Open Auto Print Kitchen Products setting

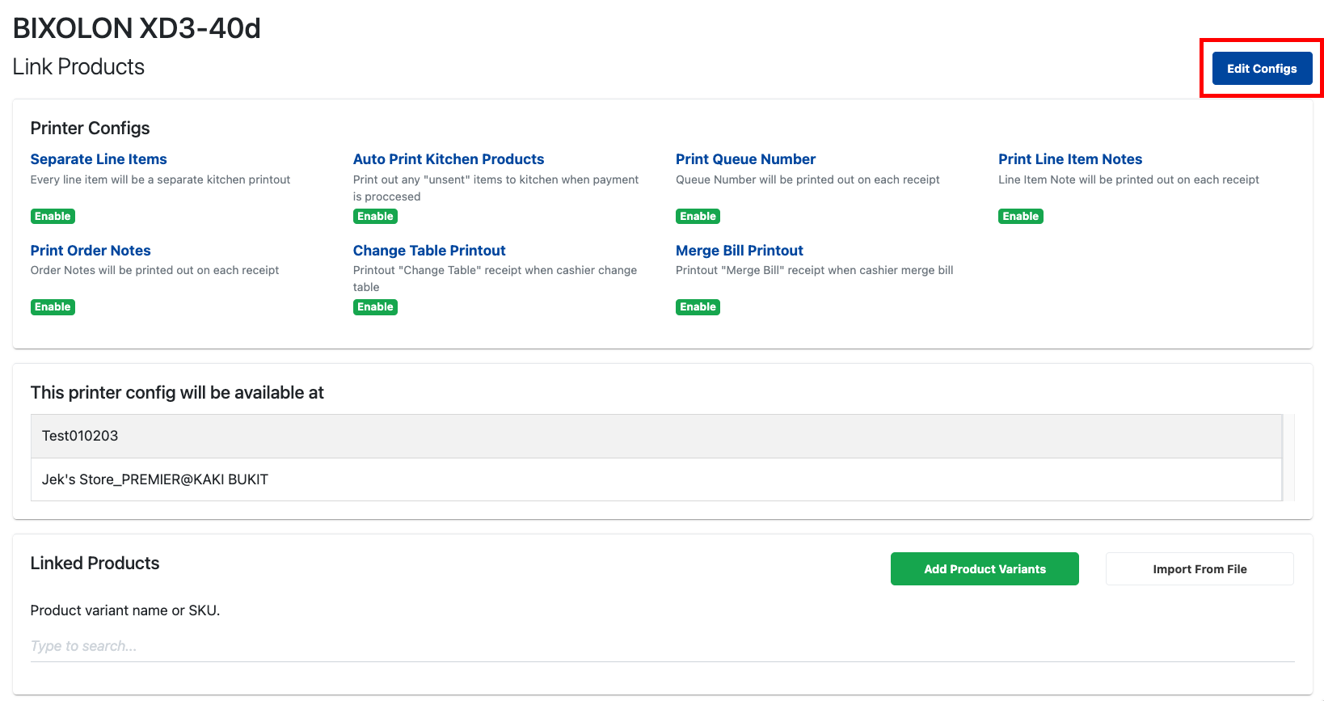pos(448,159)
